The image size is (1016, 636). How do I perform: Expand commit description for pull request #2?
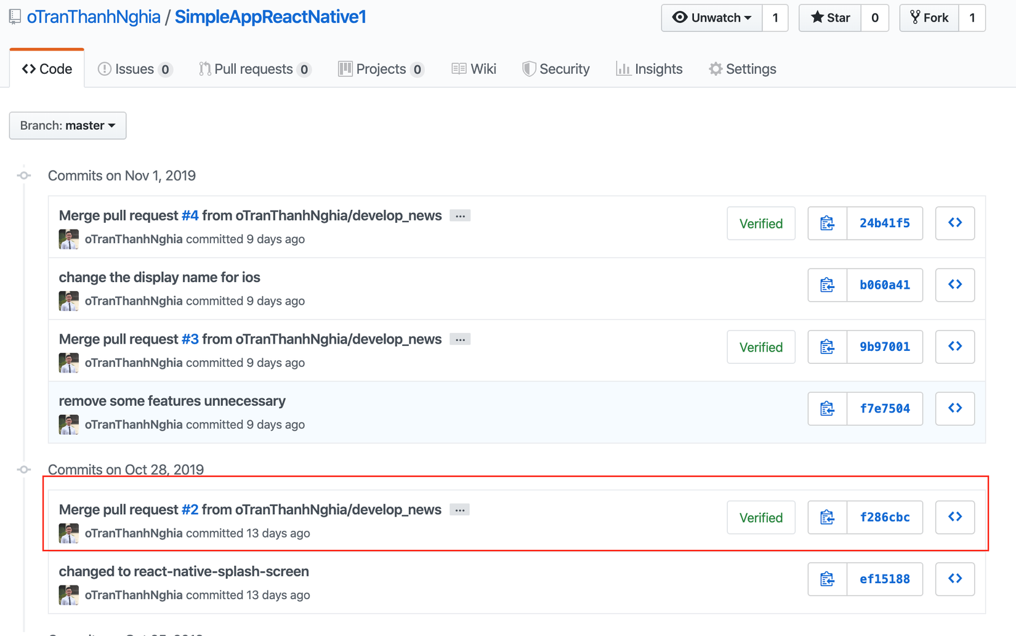459,510
